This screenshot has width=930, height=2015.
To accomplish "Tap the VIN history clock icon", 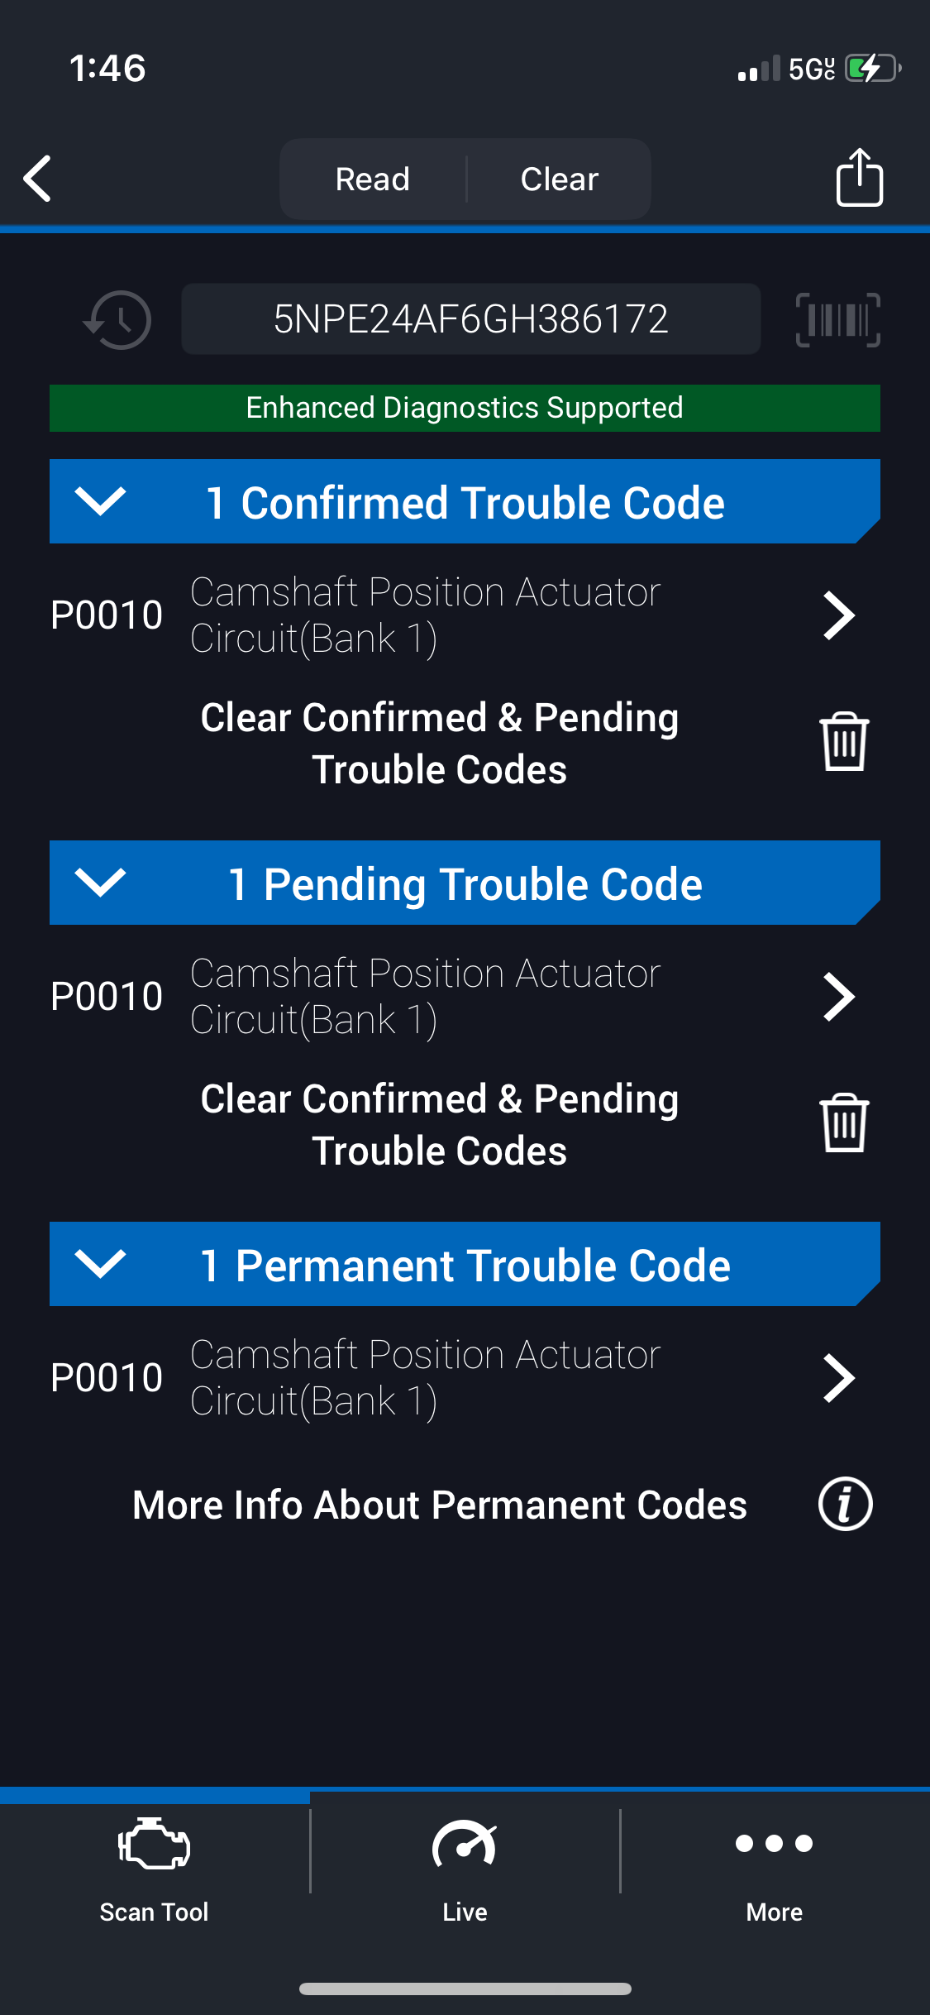I will click(118, 319).
